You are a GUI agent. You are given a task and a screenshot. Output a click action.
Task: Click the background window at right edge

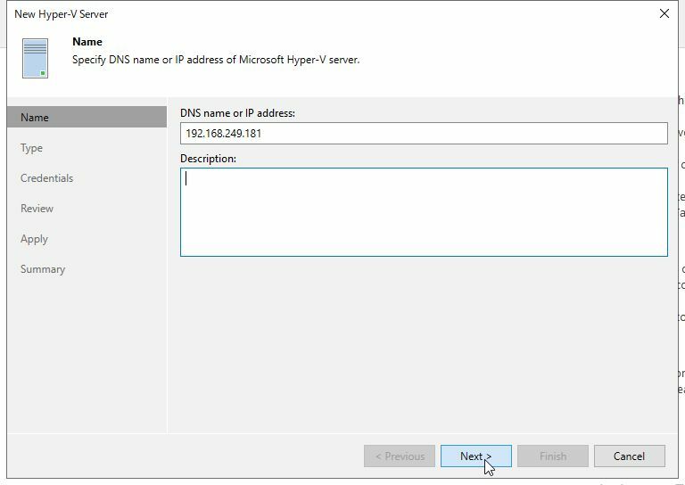click(681, 267)
